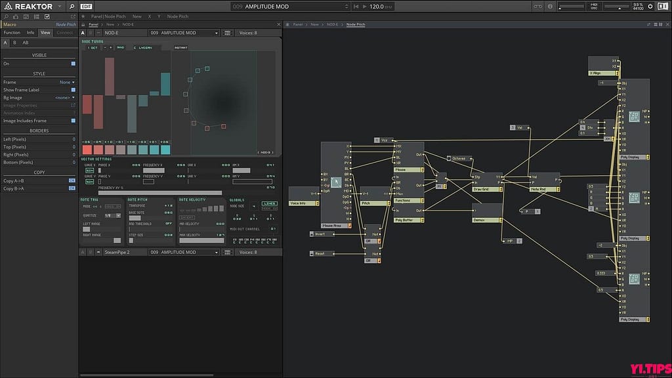Switch to the Function tab
The width and height of the screenshot is (672, 378).
pyautogui.click(x=12, y=32)
